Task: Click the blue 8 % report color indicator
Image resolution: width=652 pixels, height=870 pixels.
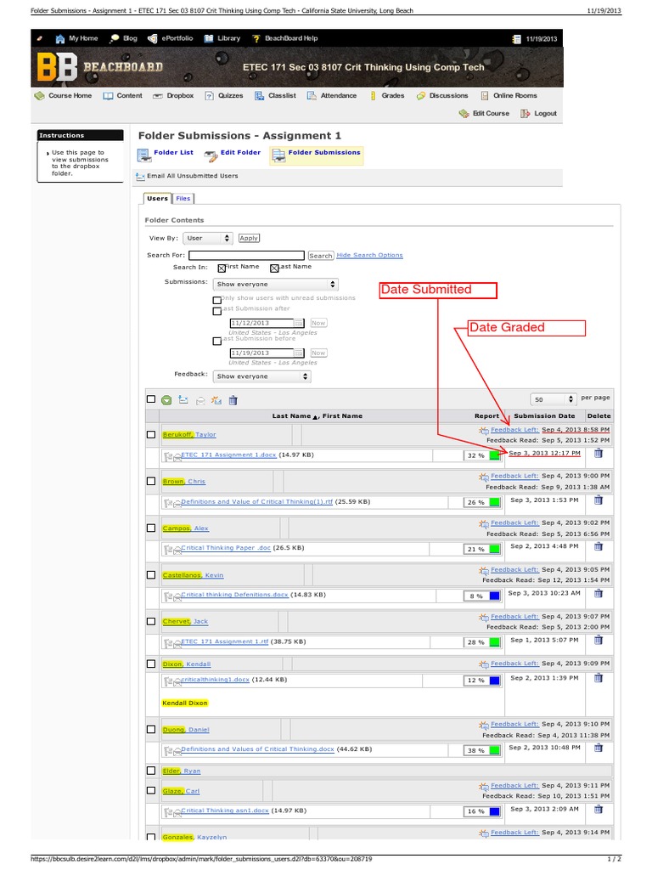Action: coord(495,596)
